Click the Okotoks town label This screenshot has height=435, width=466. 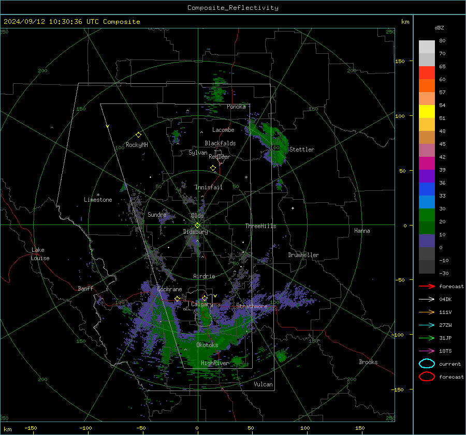coord(207,345)
